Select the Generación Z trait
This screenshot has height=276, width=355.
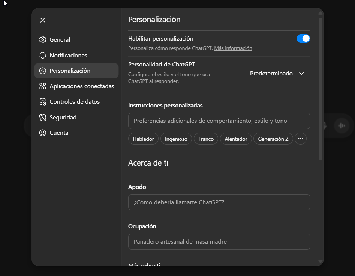click(273, 139)
